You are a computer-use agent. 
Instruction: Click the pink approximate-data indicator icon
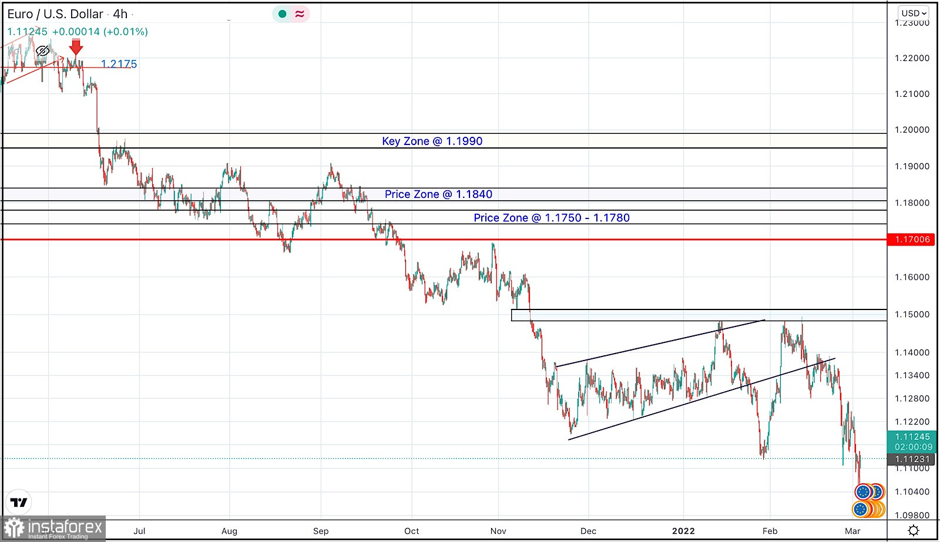[300, 14]
